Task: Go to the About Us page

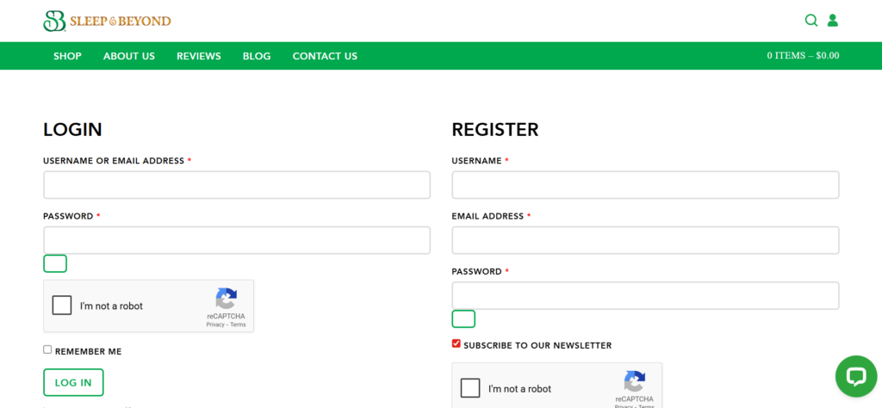Action: pyautogui.click(x=129, y=56)
